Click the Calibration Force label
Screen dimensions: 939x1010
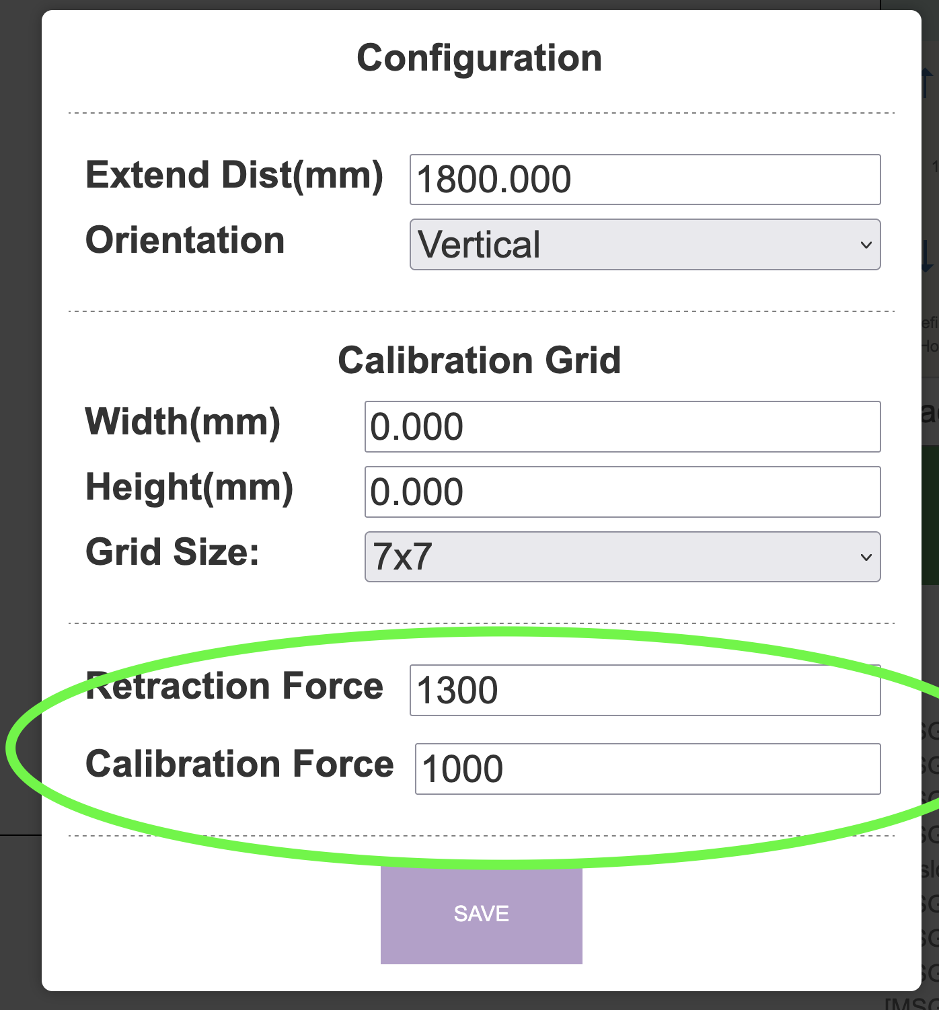239,765
